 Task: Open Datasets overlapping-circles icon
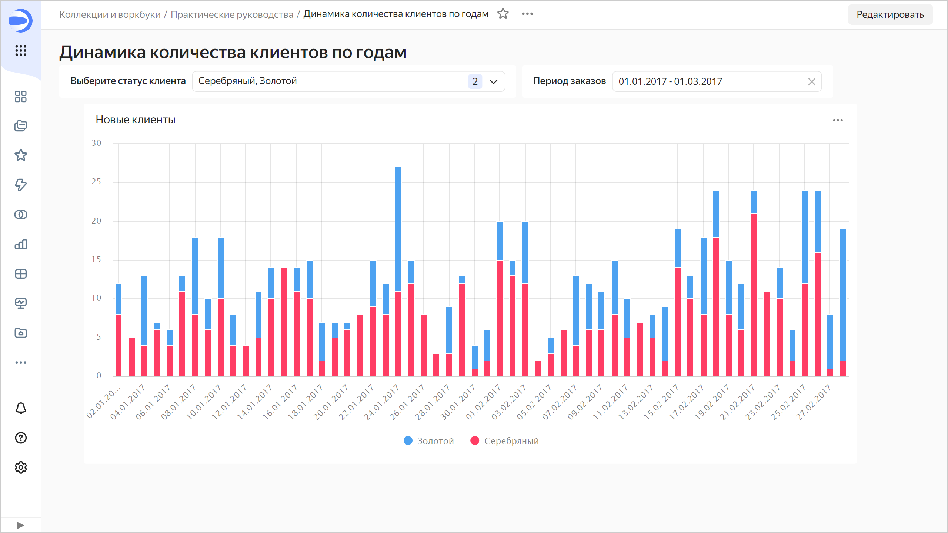[21, 215]
